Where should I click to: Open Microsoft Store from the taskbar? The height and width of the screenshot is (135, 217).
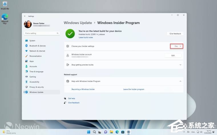point(123,132)
